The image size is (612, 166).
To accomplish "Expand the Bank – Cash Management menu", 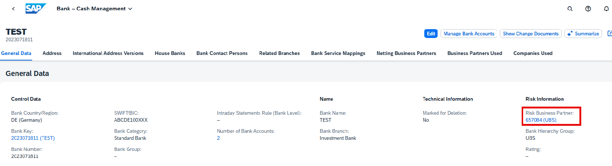I will tap(94, 8).
